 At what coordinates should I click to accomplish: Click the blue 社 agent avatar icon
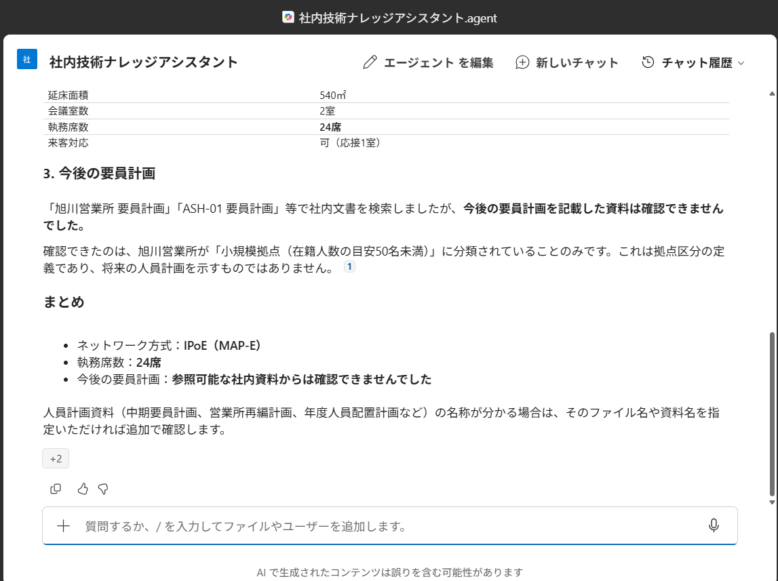pyautogui.click(x=27, y=60)
